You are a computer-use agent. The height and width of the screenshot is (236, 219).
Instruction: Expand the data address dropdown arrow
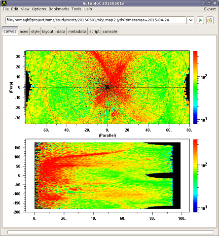(190, 20)
